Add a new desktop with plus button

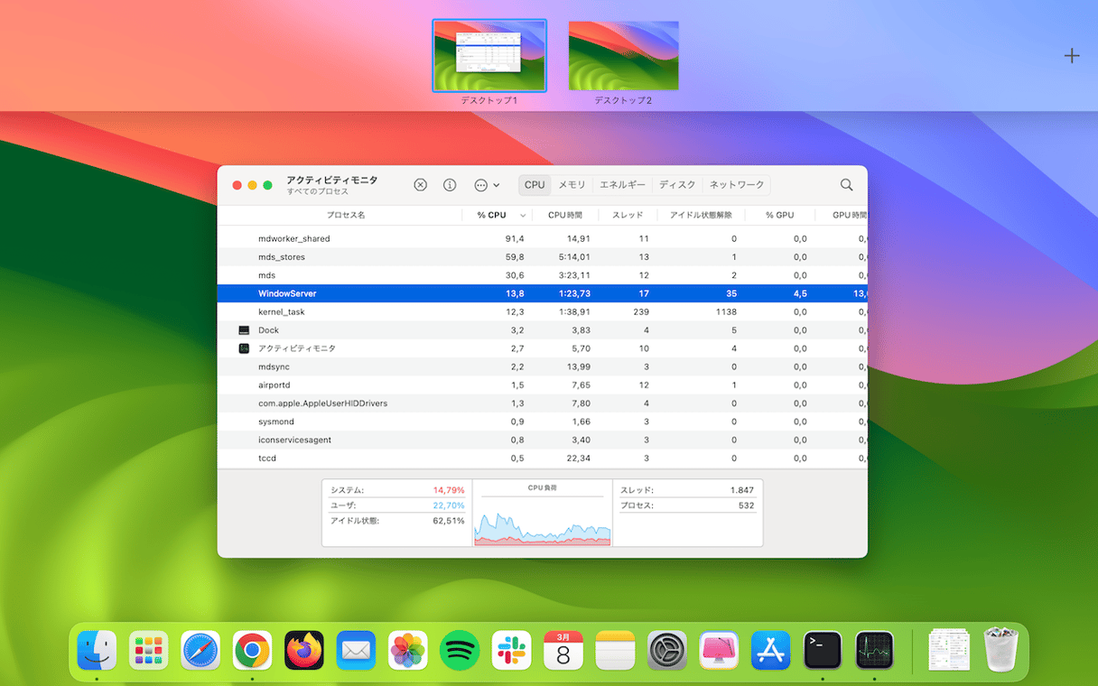point(1072,56)
